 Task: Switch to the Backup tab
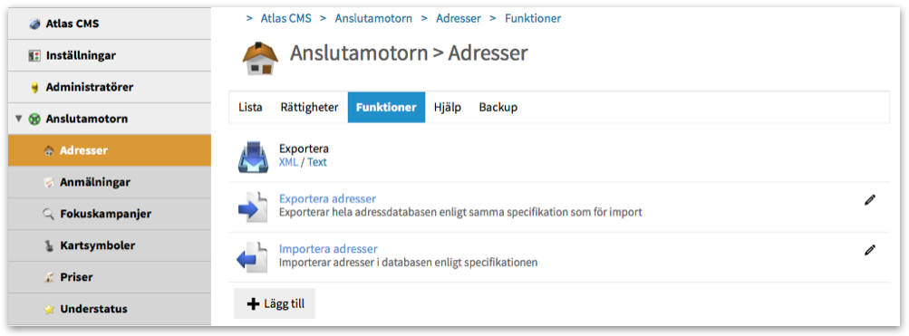click(498, 107)
